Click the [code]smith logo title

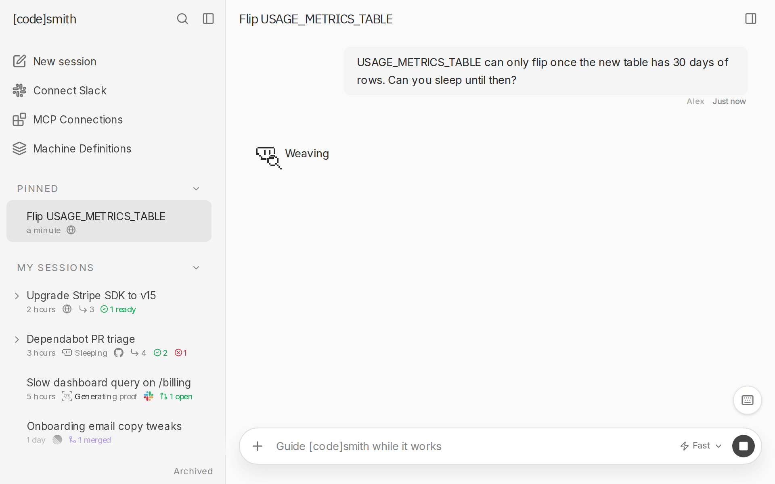[45, 19]
